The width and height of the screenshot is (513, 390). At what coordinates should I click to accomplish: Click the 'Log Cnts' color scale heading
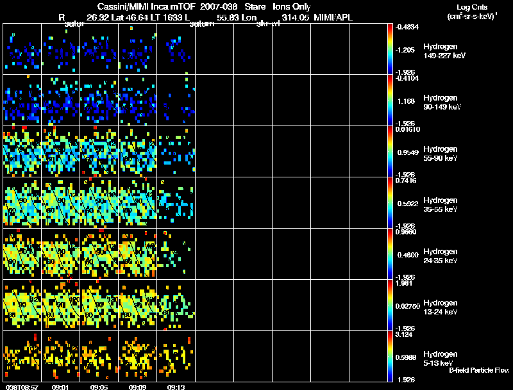pyautogui.click(x=472, y=7)
